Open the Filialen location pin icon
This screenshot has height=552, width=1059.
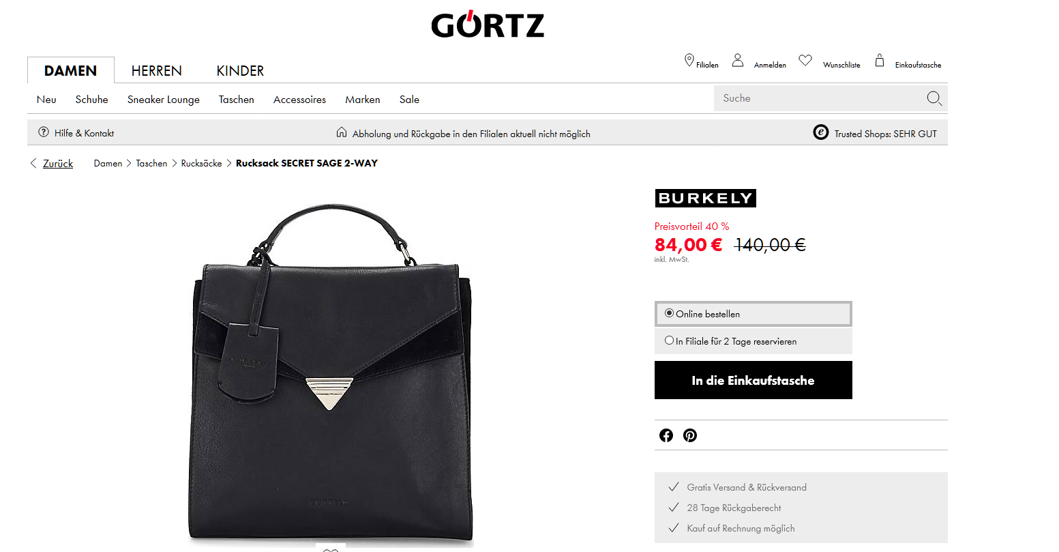coord(689,60)
